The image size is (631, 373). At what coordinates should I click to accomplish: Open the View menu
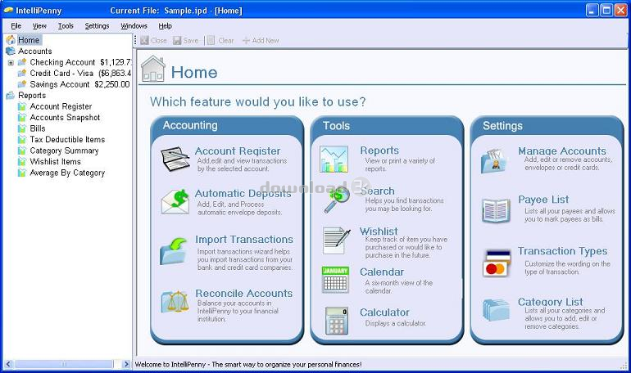[39, 25]
